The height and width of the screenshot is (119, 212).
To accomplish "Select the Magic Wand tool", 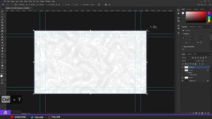I will tap(2, 20).
